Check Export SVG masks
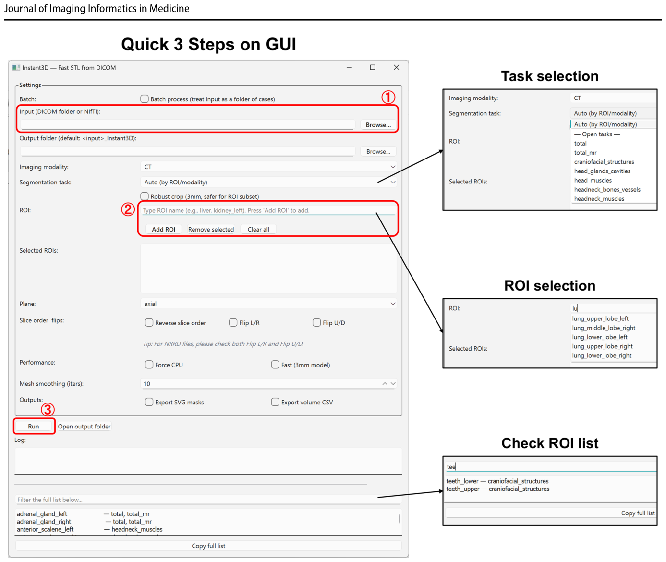666x562 pixels. tap(149, 402)
